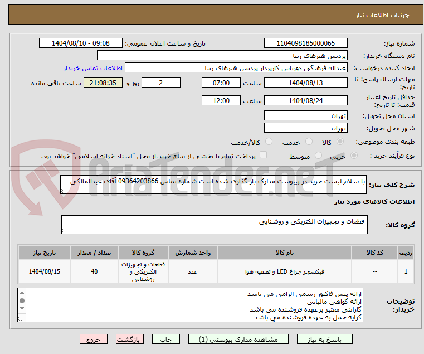Click the resize grip of buyer notes box
This screenshot has width=424, height=354.
21,319
